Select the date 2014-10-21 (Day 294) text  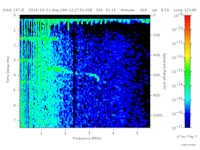[48, 10]
